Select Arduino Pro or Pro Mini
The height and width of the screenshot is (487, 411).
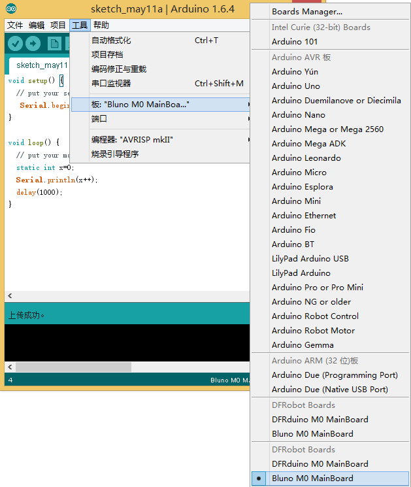tap(330, 288)
